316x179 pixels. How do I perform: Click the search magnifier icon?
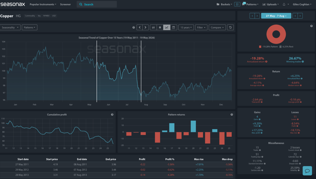click(x=81, y=4)
